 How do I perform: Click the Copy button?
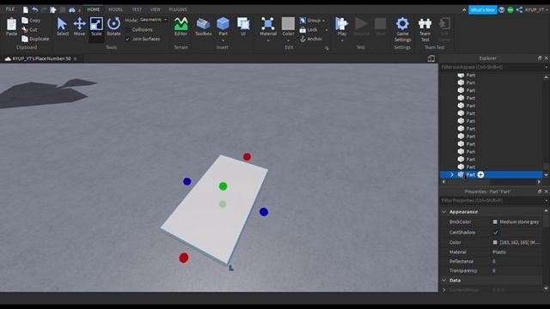[x=31, y=21]
